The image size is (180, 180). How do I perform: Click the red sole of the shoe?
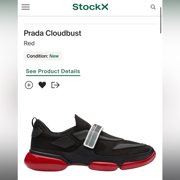46,162
